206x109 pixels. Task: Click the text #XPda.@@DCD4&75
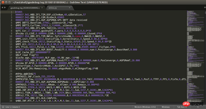tap(25, 74)
